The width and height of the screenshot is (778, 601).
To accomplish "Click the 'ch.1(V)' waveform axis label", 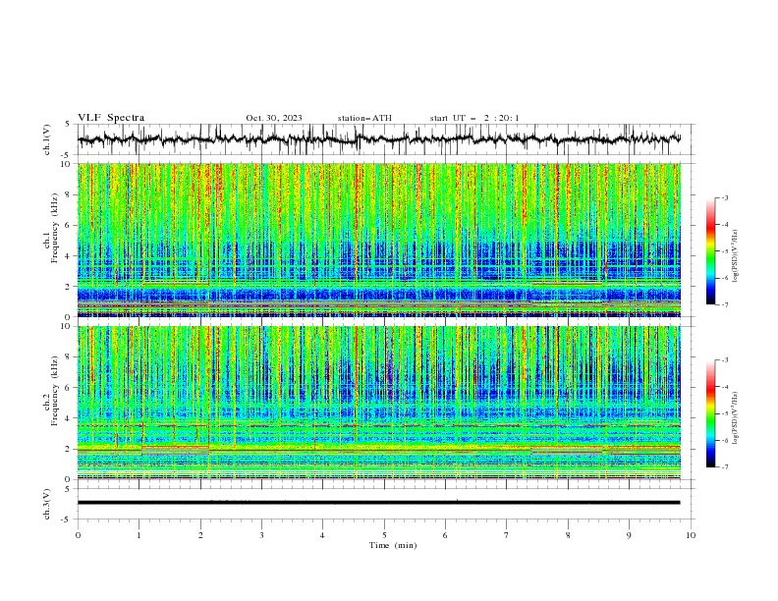I will click(47, 139).
